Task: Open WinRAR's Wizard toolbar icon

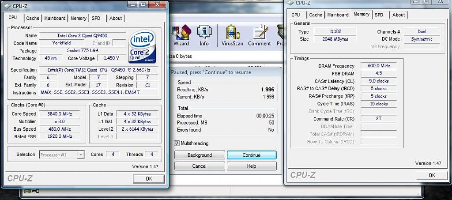Action: point(181,35)
